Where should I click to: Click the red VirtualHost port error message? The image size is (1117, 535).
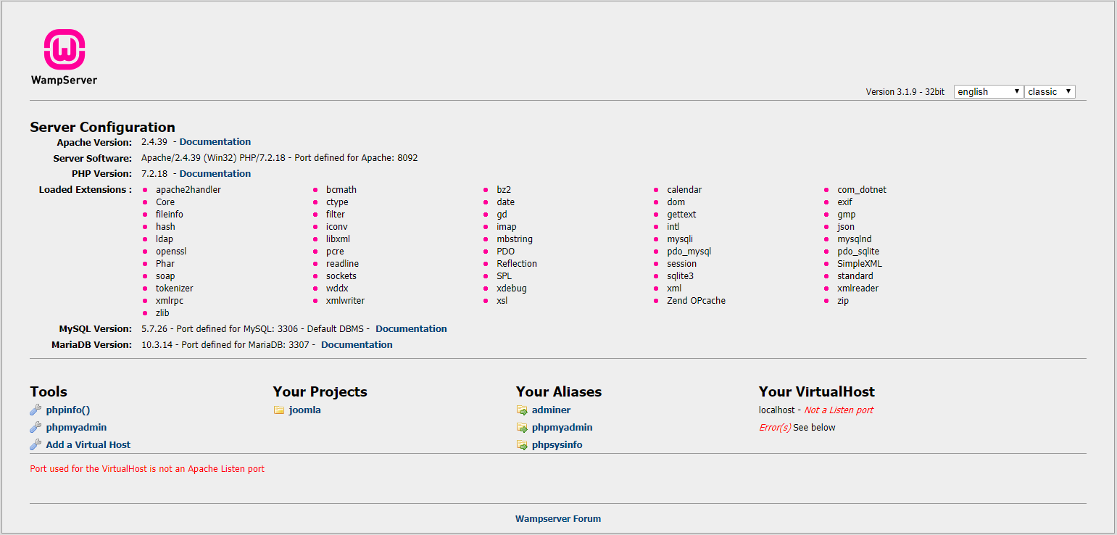click(x=147, y=469)
